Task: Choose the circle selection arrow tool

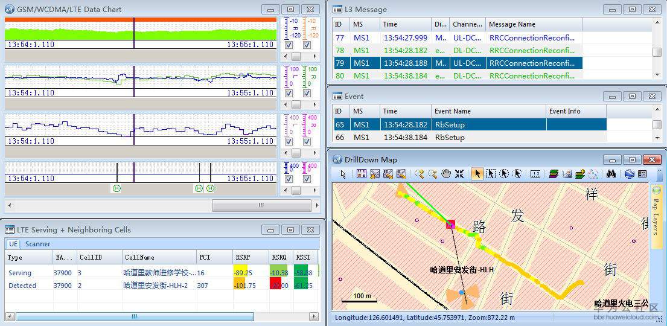Action: point(504,174)
